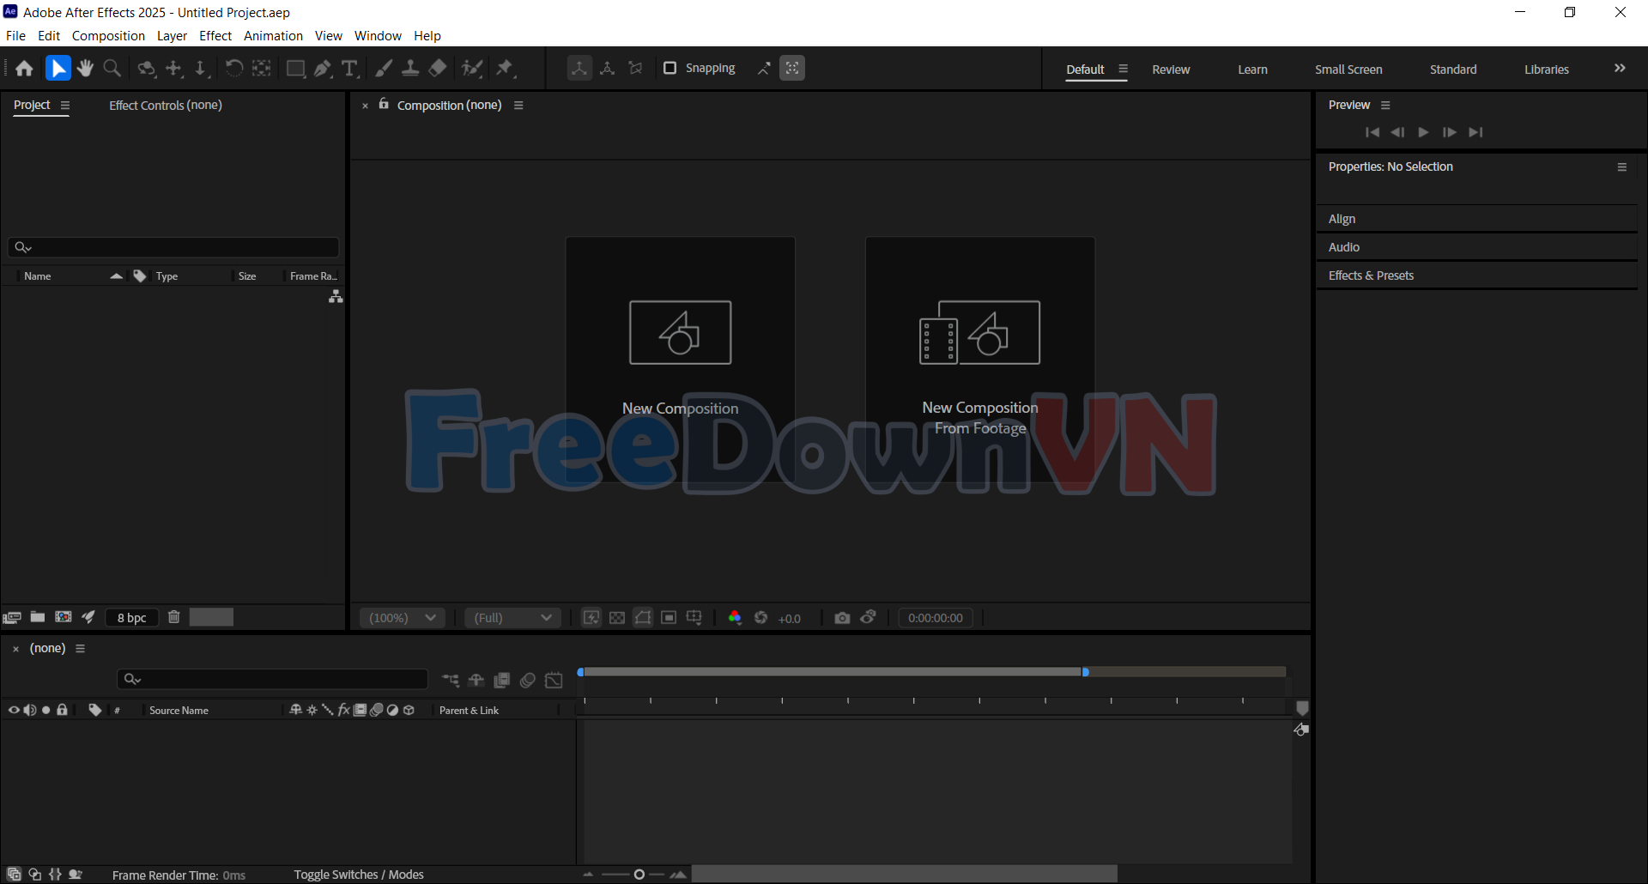This screenshot has width=1648, height=884.
Task: Select the Puppet Pin tool
Action: [x=505, y=69]
